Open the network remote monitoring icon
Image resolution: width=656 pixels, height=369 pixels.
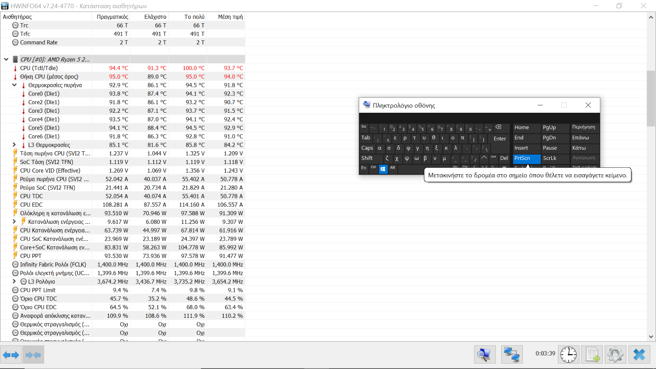click(512, 355)
